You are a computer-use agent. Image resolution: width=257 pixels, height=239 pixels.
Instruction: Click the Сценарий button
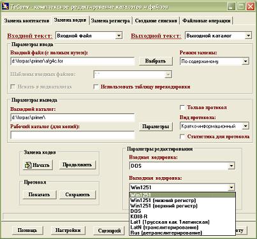110,230
